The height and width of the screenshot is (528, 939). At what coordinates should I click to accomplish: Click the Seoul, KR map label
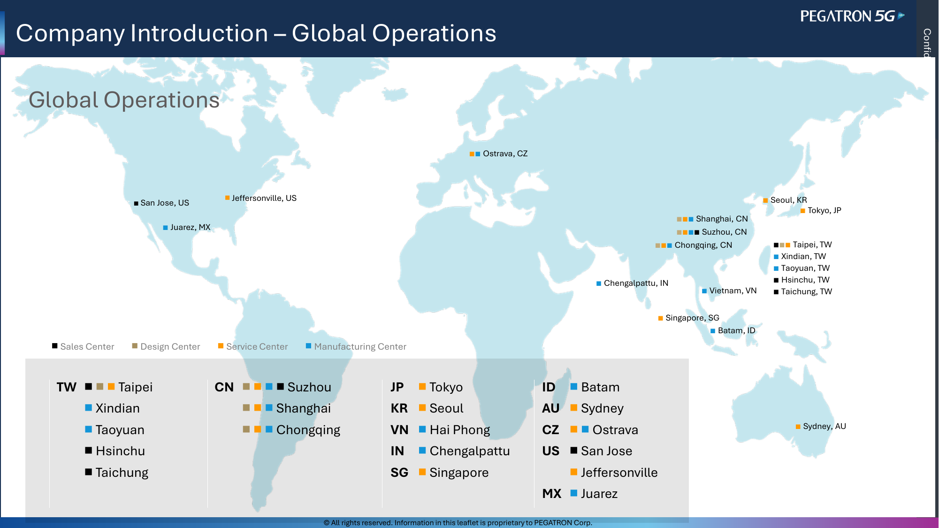(x=789, y=200)
